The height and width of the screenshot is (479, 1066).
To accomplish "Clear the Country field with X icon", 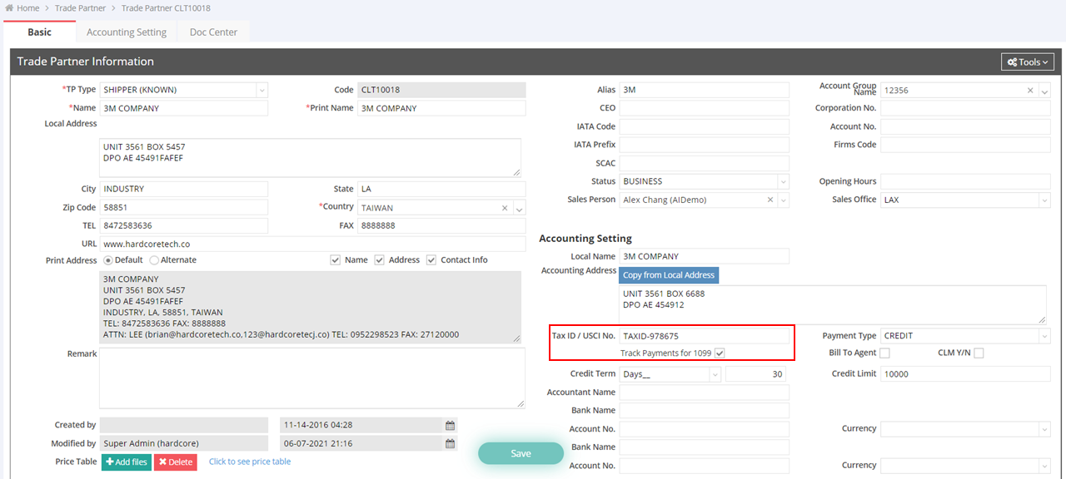I will pos(505,208).
